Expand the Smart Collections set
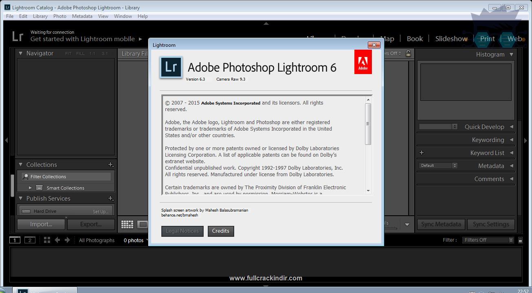 coord(30,188)
